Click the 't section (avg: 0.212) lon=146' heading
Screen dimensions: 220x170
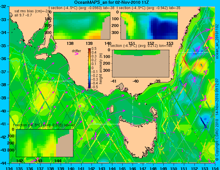(140, 46)
